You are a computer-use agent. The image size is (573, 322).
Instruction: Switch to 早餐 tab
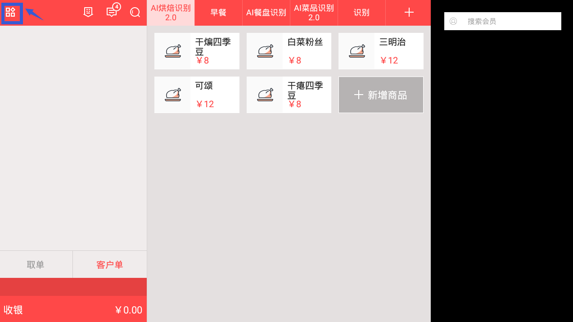[x=218, y=13]
